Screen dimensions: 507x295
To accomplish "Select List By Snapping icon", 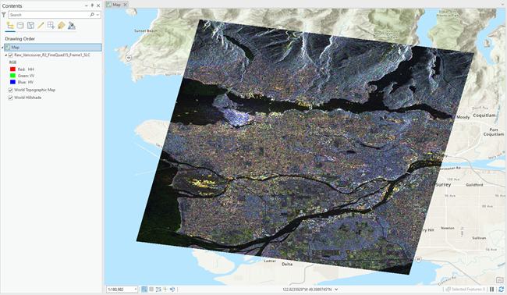I will (x=51, y=26).
